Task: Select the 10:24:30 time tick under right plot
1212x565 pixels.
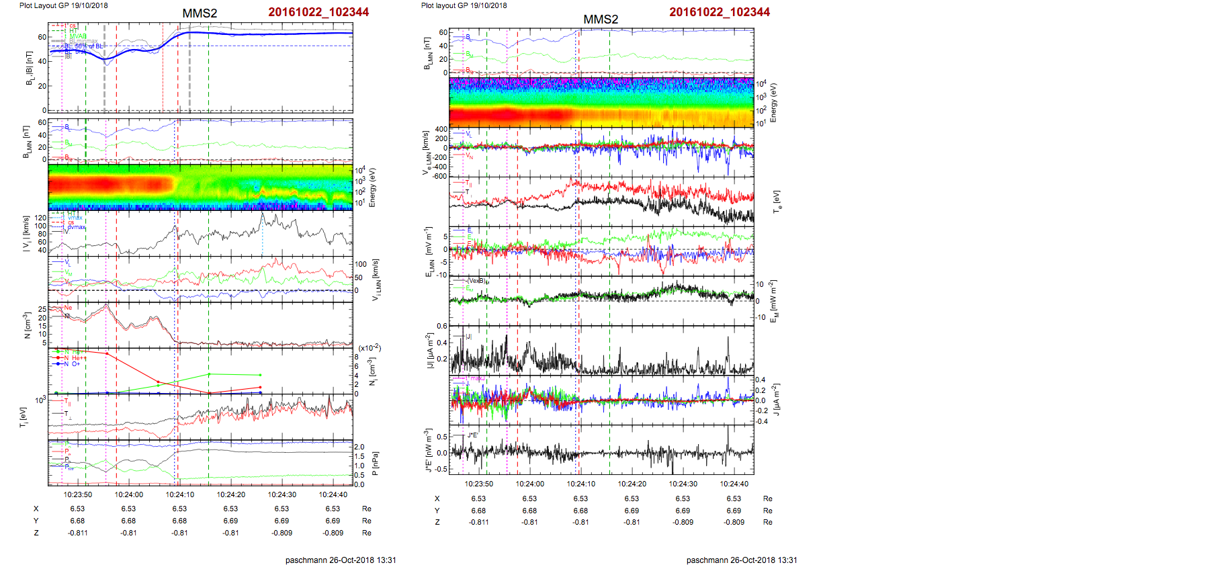Action: (683, 484)
